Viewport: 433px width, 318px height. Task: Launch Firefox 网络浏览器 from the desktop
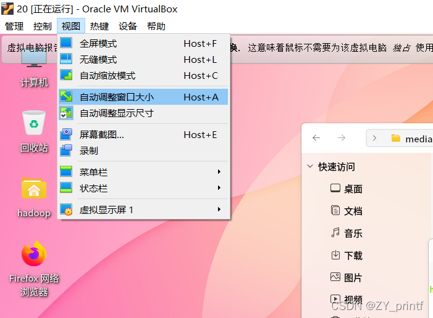(34, 253)
